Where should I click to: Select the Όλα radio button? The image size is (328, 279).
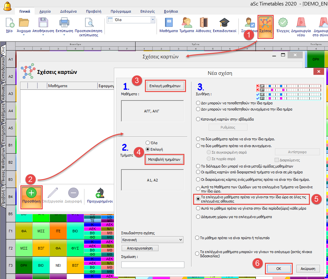tap(148, 143)
